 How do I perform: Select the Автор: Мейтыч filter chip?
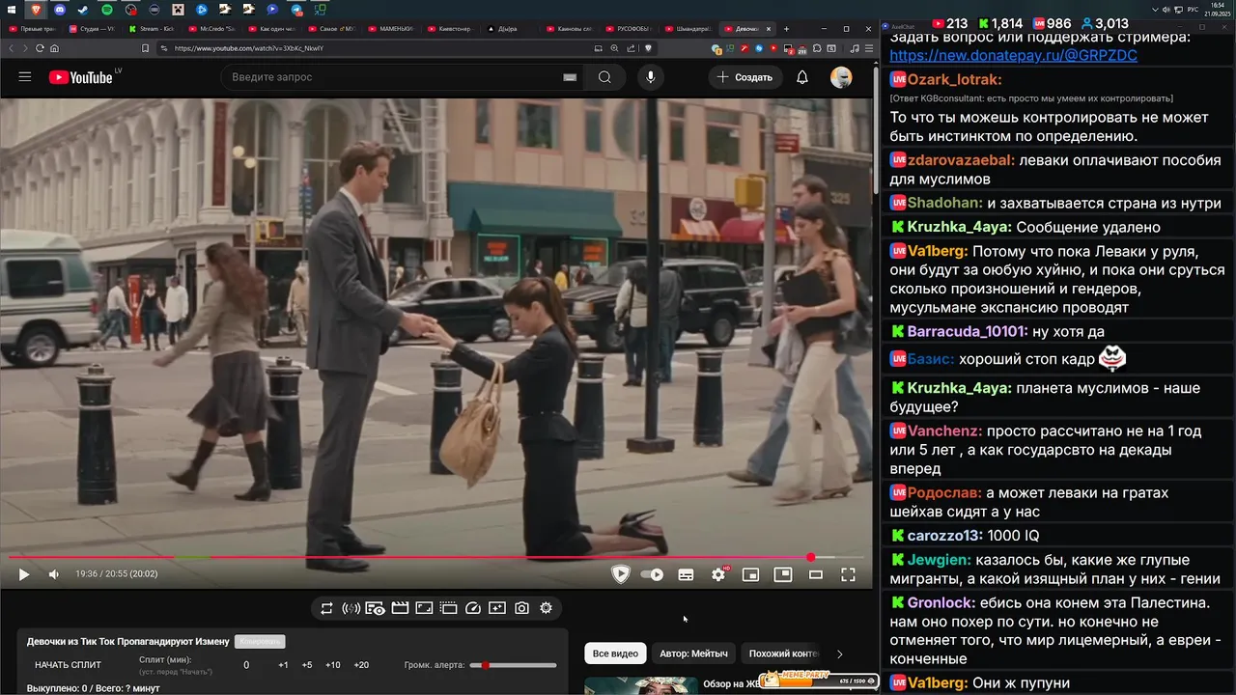(x=693, y=653)
